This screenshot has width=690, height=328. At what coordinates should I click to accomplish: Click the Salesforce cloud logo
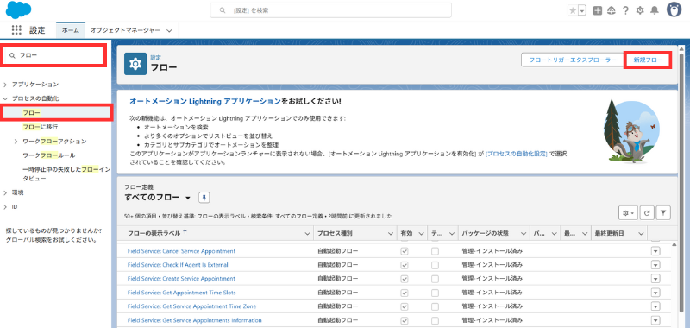coord(18,9)
